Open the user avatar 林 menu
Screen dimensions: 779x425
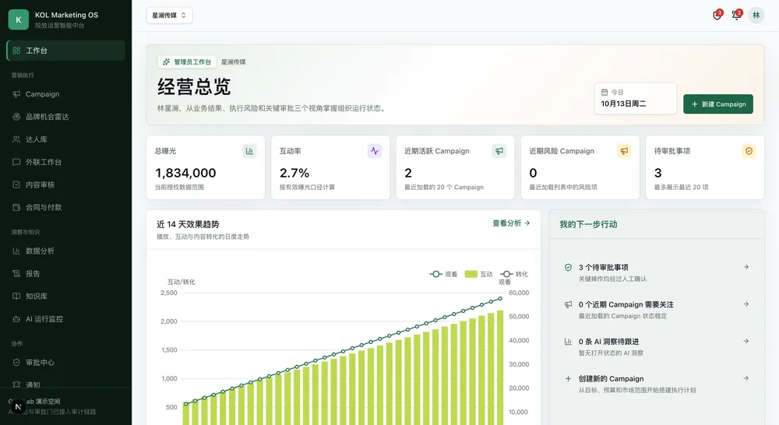756,16
